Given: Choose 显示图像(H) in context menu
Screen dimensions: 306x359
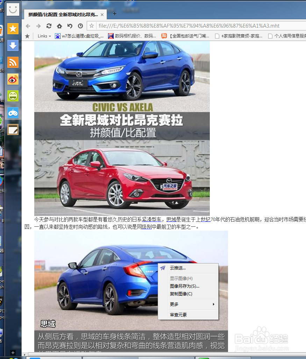Looking at the screenshot, I should (188, 279).
